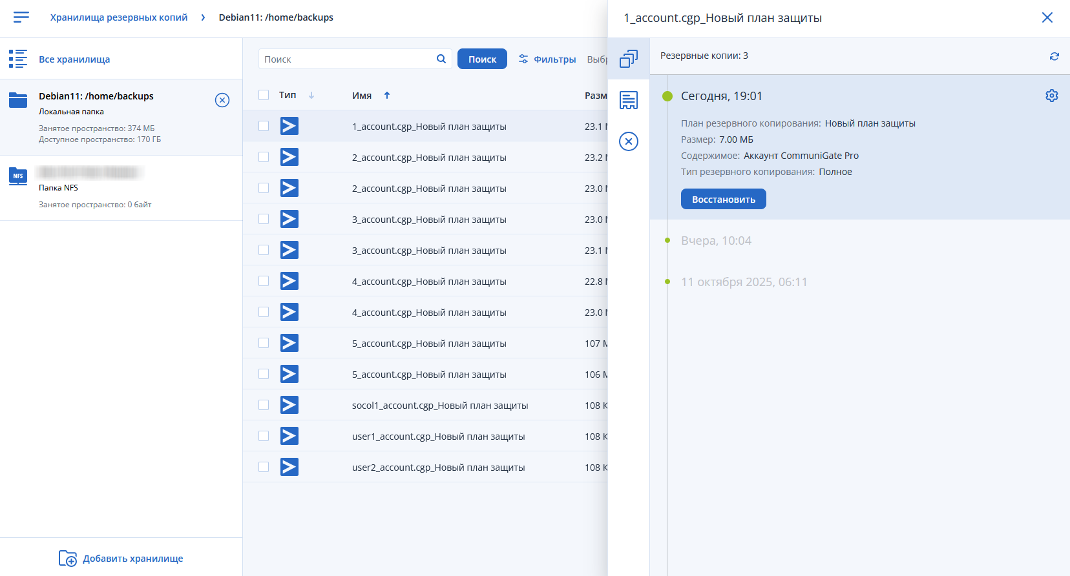Click the circled X delete icon in the side panel
Image resolution: width=1070 pixels, height=576 pixels.
(x=629, y=141)
